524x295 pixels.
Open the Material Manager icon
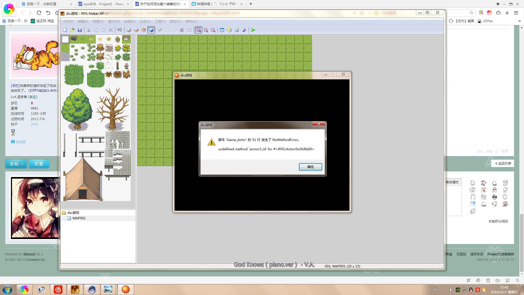point(230,30)
